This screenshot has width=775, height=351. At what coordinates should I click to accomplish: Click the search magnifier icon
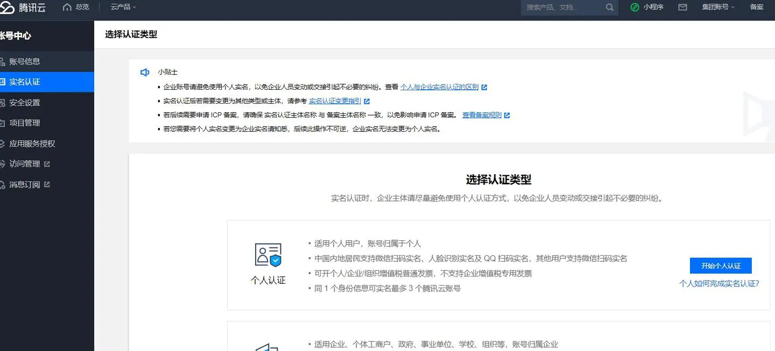(x=609, y=8)
